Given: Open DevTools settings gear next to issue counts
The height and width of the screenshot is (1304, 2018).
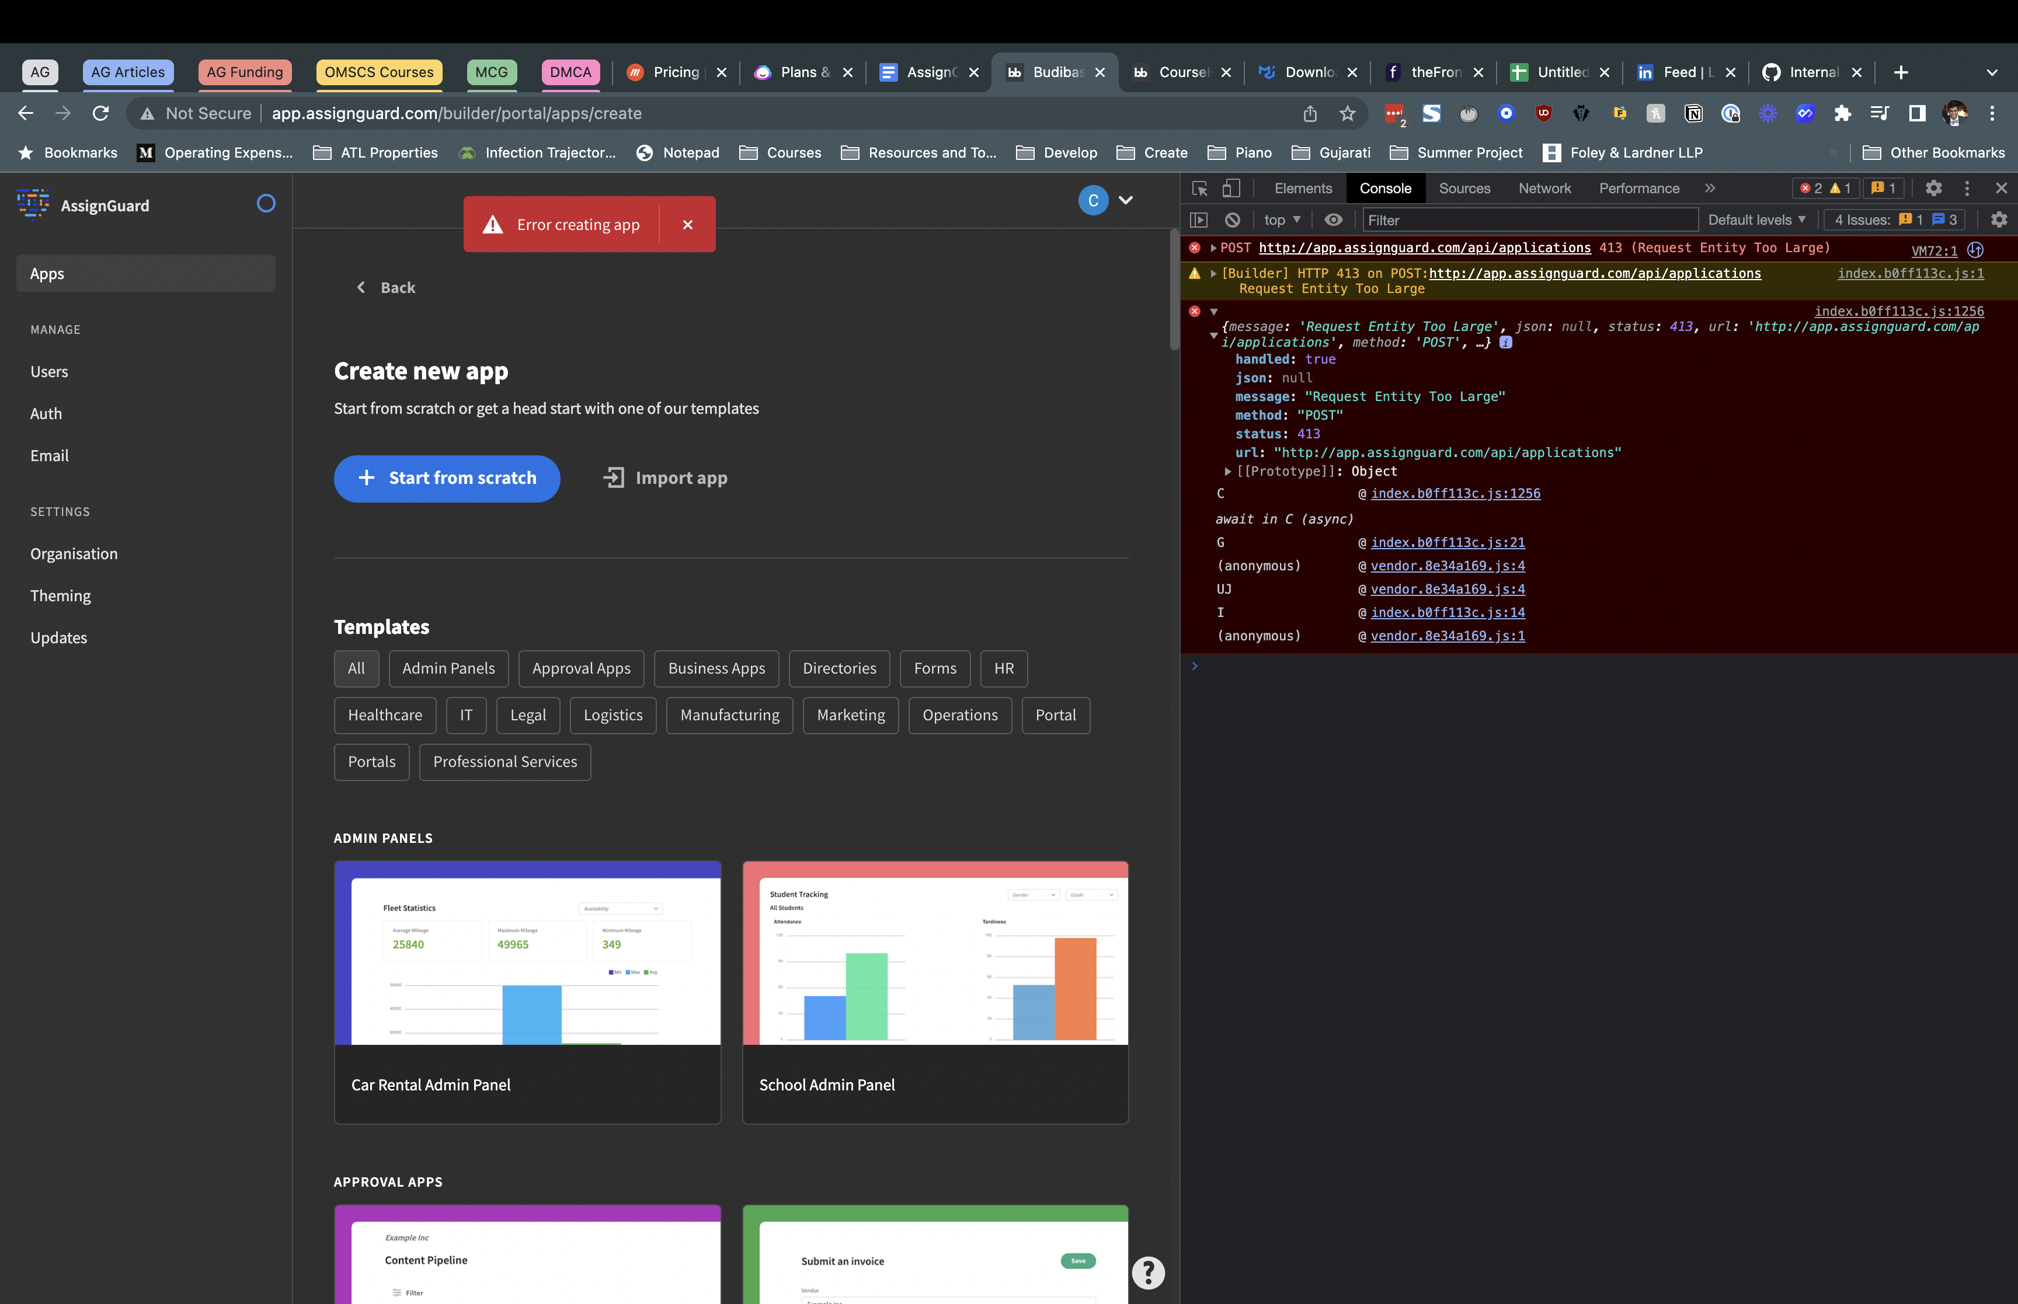Looking at the screenshot, I should 1933,188.
